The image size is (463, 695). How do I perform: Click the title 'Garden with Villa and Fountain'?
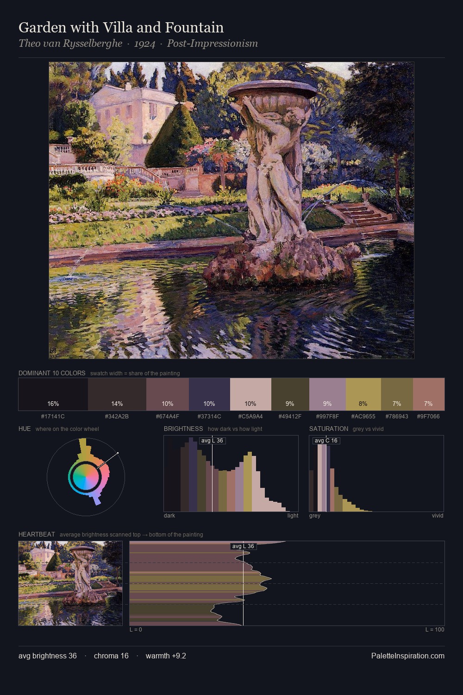pyautogui.click(x=121, y=27)
